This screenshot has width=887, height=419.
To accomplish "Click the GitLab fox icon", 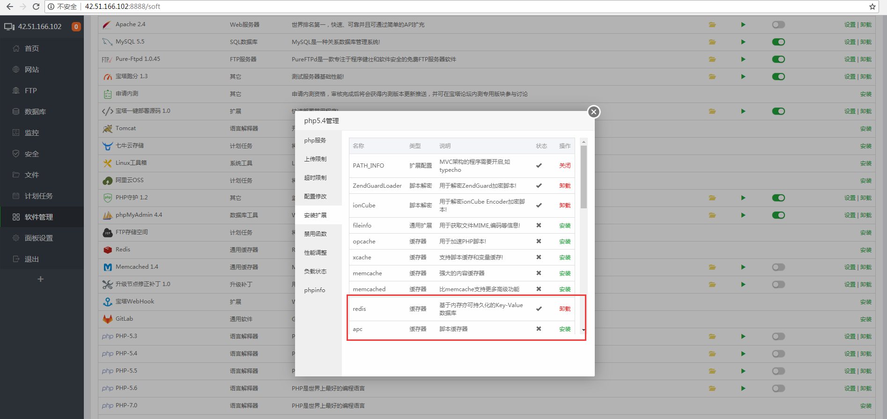I will (108, 319).
